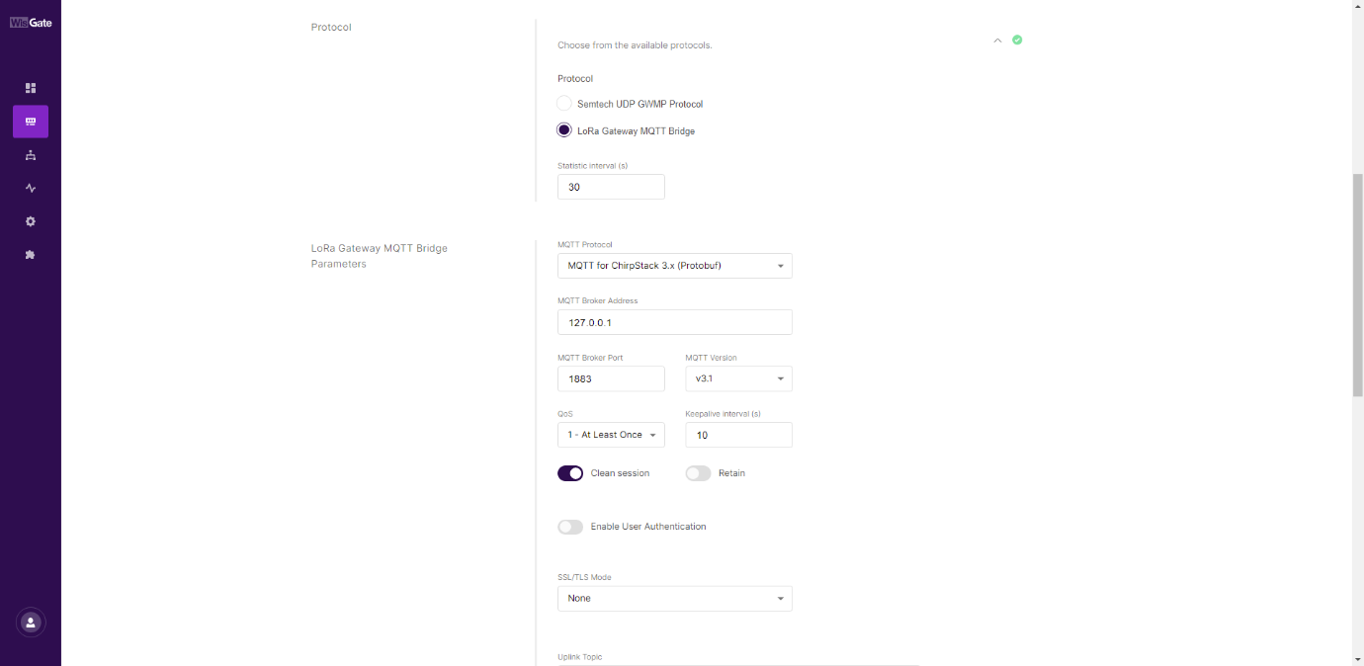Open the Dashboard panel from the sidebar

(x=31, y=88)
